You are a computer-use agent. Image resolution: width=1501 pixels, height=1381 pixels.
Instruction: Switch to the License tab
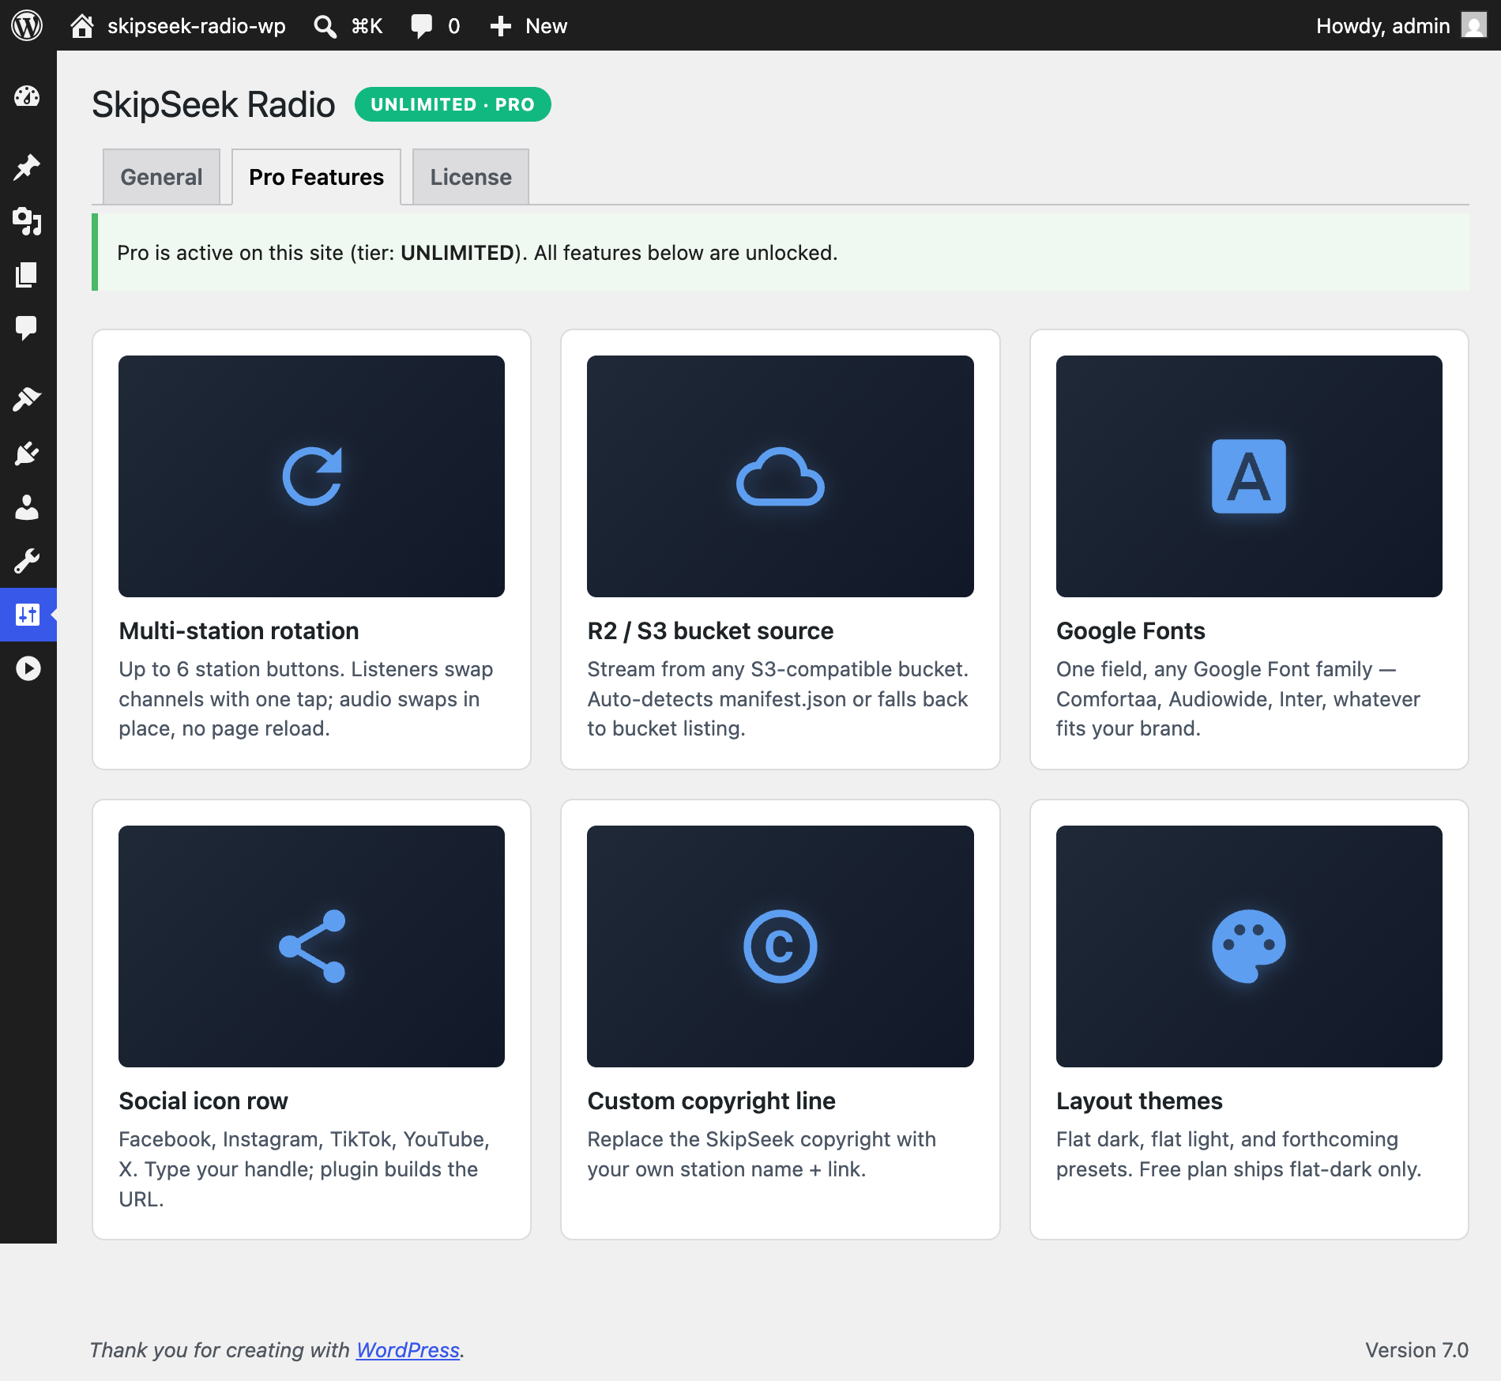click(x=471, y=177)
